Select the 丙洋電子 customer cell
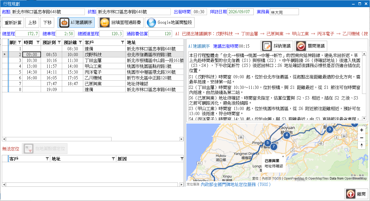 click(104, 72)
